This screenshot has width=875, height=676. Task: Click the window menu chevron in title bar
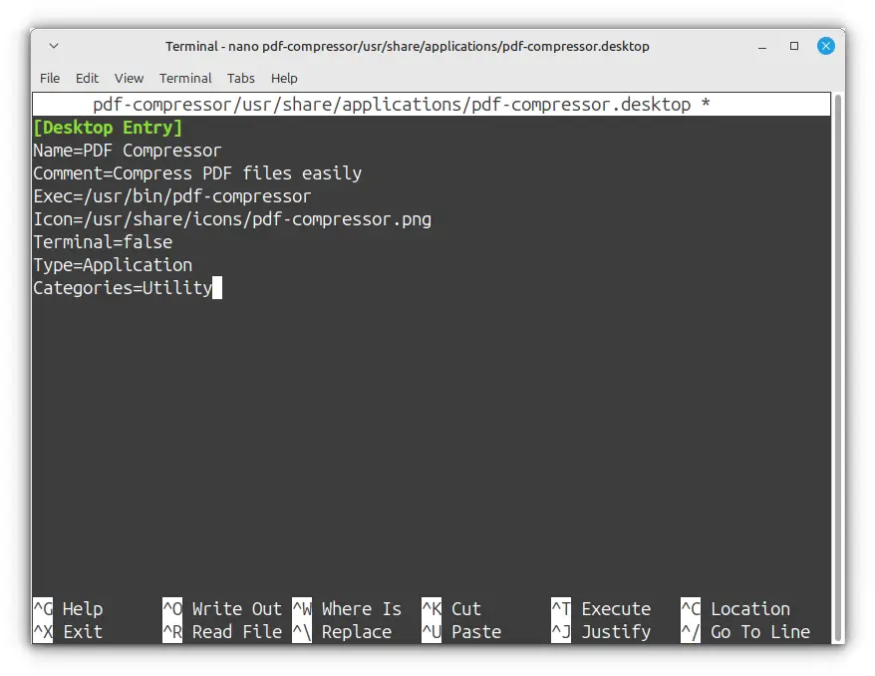pos(54,46)
